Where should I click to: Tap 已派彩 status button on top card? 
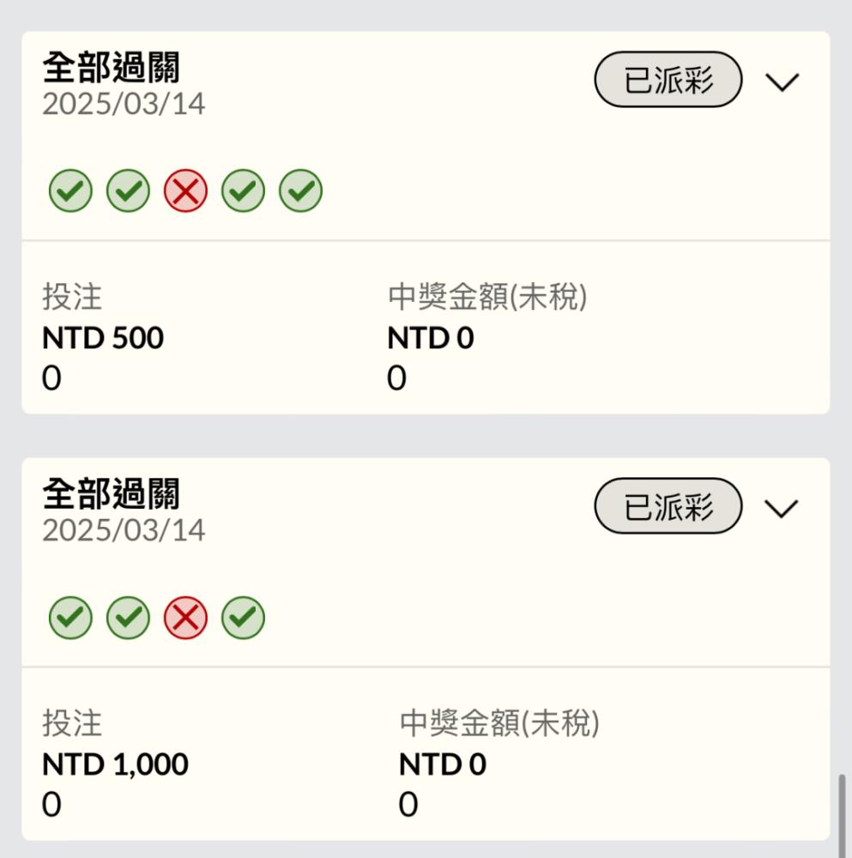668,80
